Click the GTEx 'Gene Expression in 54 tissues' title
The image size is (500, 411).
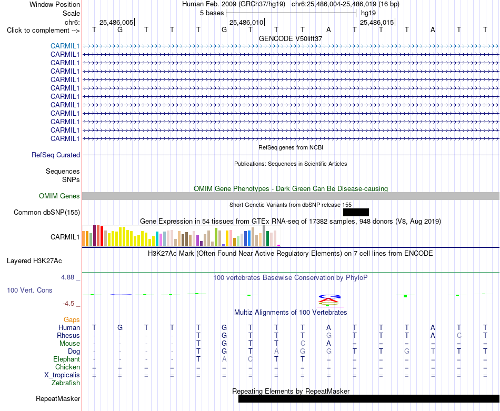291,221
